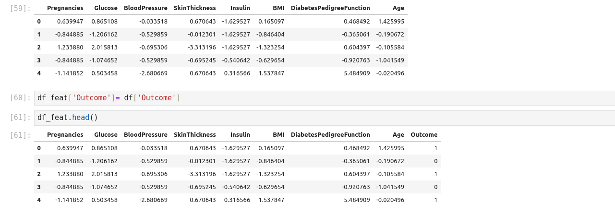Select the Outcome value in row 3
Screen dimensions: 615x215
(435, 187)
